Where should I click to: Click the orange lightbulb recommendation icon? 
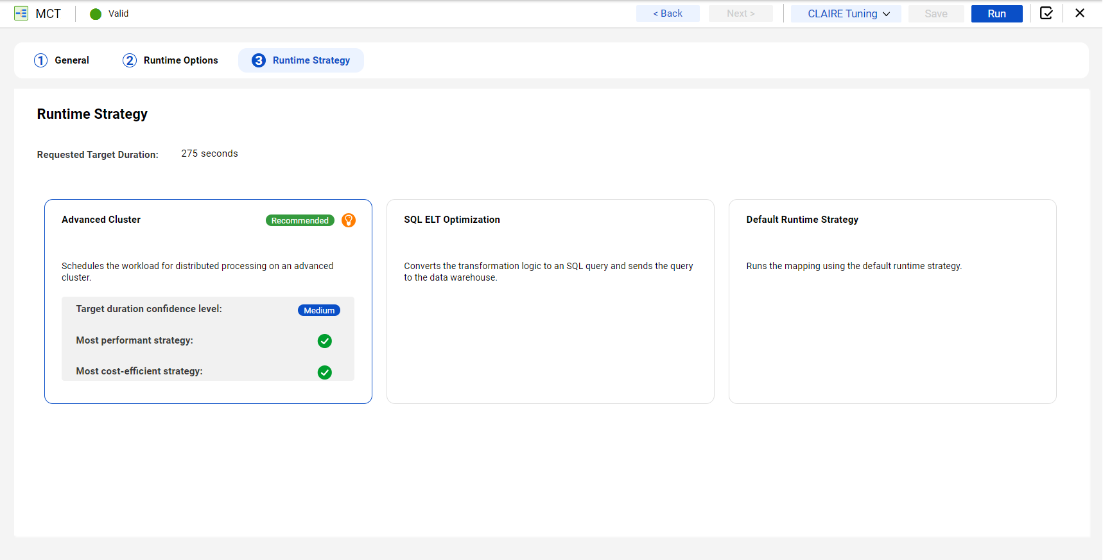pos(349,220)
